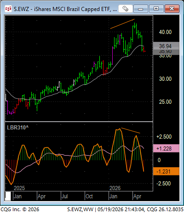Select the orange divergence line on LBR310 pane
The image size is (184, 213).
click(x=131, y=130)
